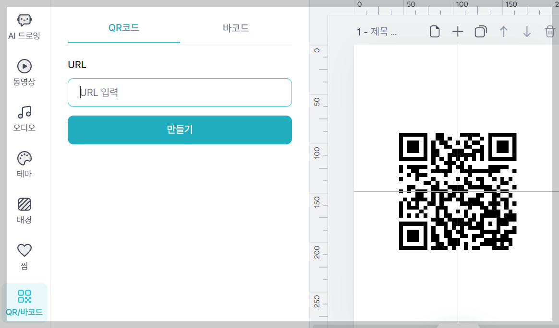Screen dimensions: 559x328
Task: Duplicate the page with copy icon
Action: (481, 32)
